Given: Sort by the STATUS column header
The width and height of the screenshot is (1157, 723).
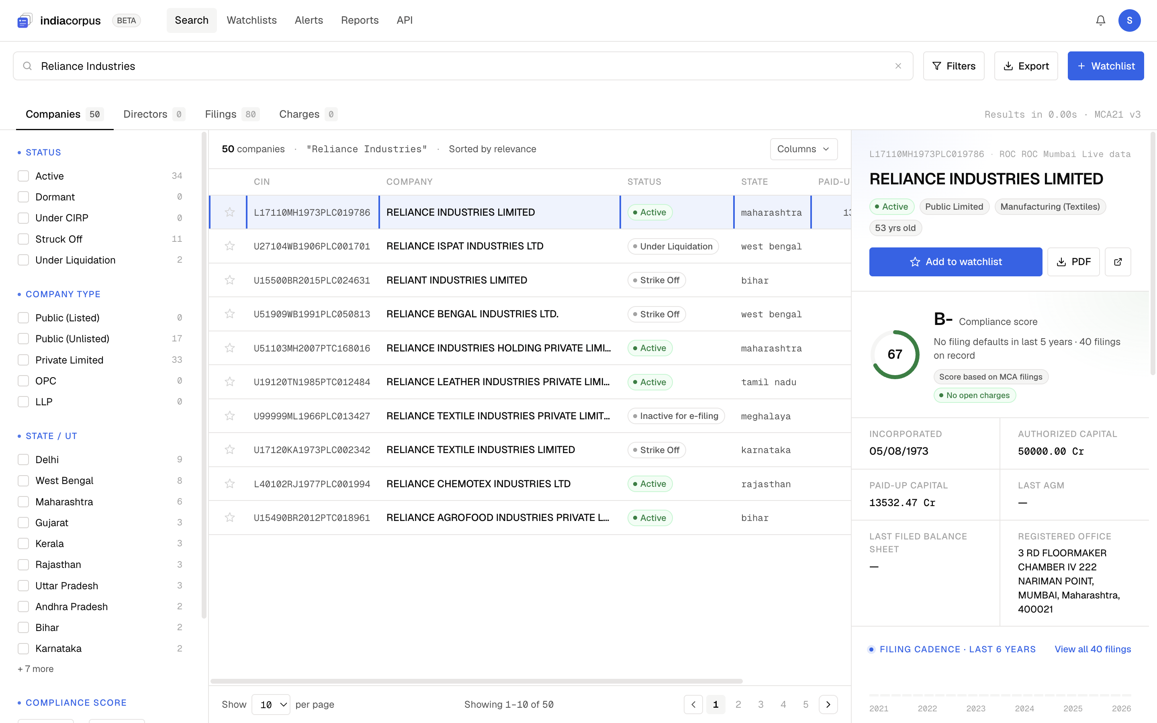Looking at the screenshot, I should coord(644,182).
